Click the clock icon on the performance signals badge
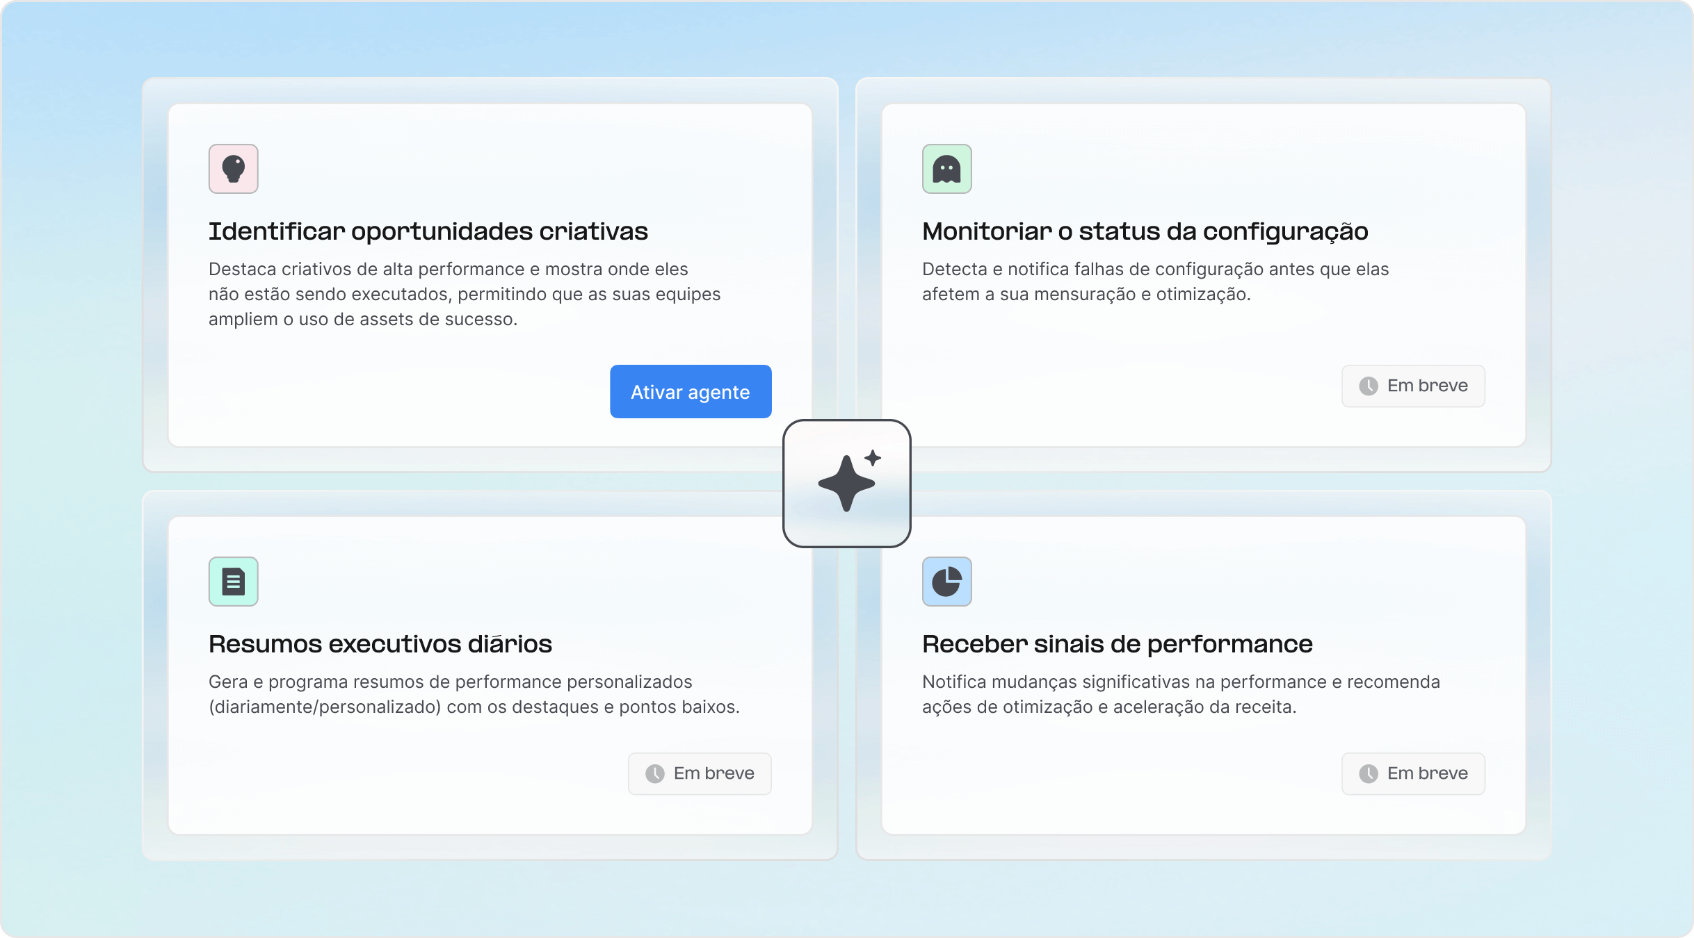Screen dimensions: 1694x938 point(1368,773)
